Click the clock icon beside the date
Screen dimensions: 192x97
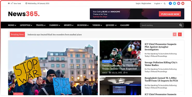26,3
